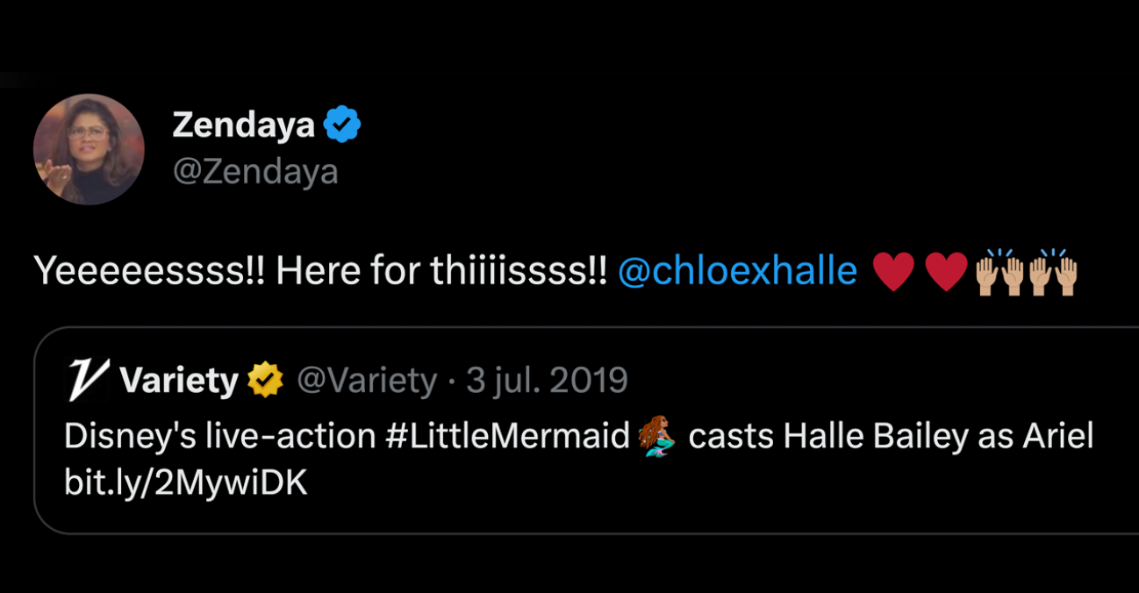Viewport: 1139px width, 593px height.
Task: Click the last raised hands emoji
Action: pyautogui.click(x=1053, y=272)
